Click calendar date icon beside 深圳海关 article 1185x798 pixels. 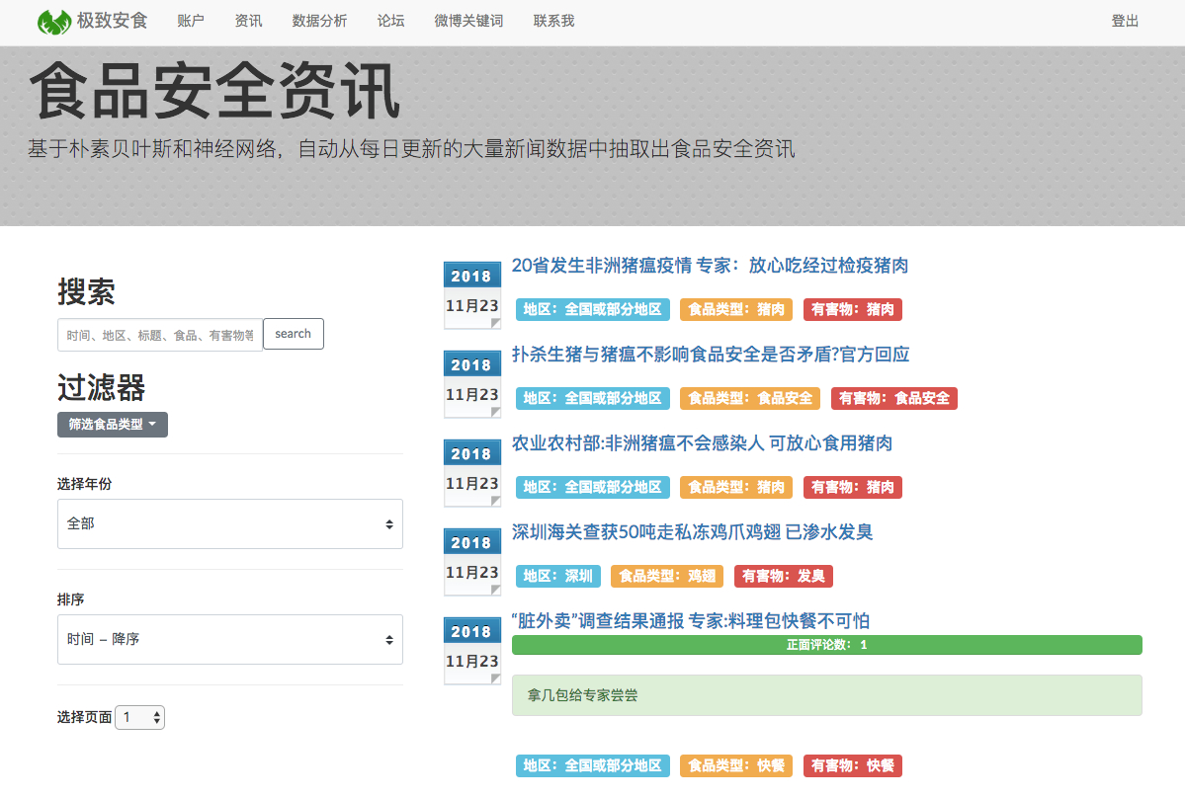point(472,562)
